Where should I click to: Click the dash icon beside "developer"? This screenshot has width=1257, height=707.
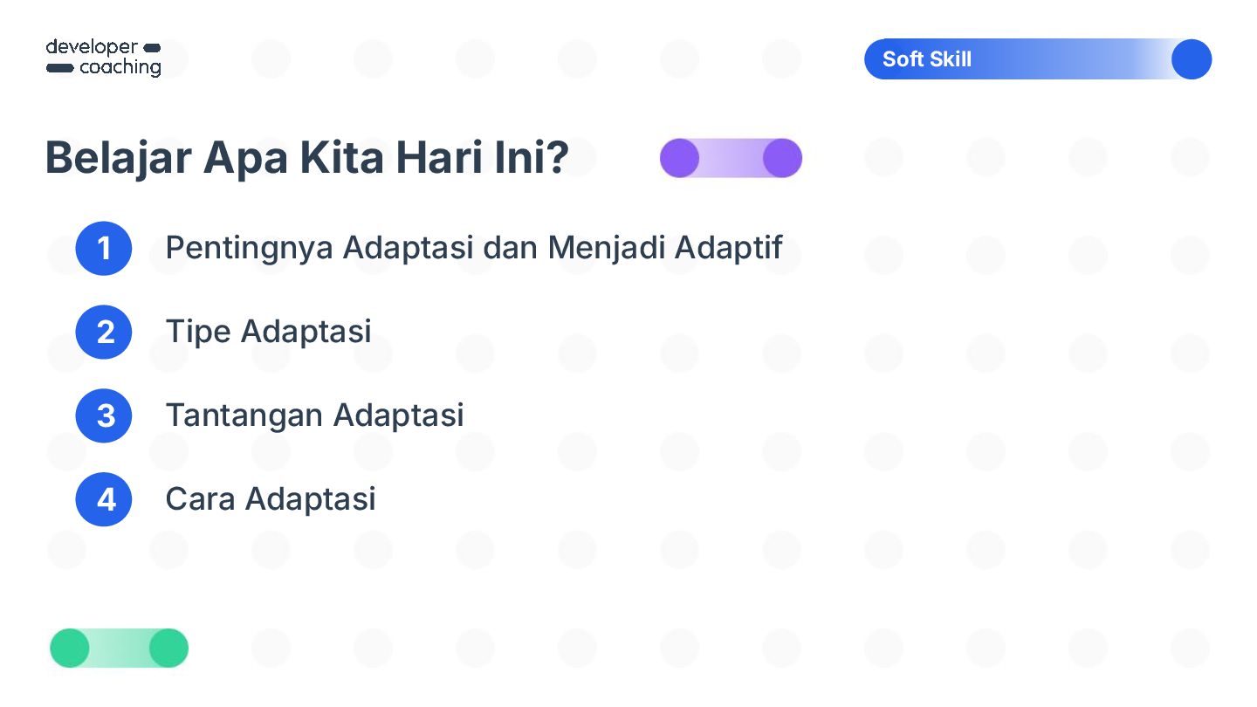151,47
